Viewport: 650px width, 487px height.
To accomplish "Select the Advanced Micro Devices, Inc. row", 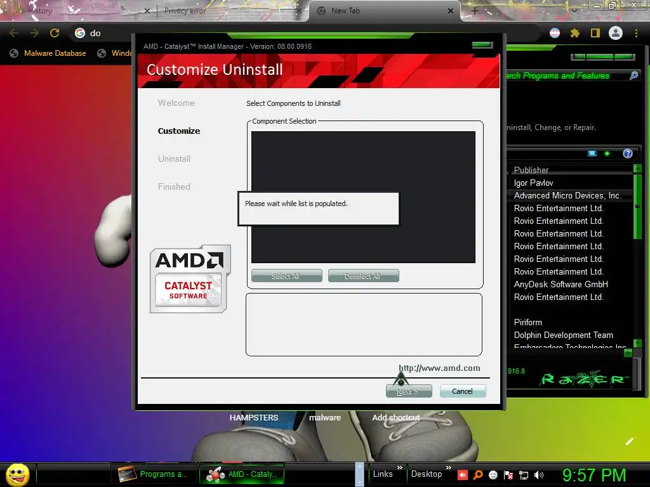I will [x=571, y=195].
